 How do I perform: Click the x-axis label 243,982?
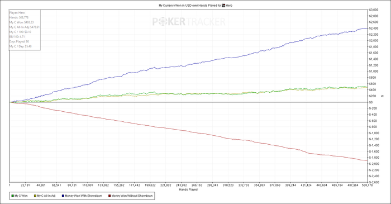[181, 186]
